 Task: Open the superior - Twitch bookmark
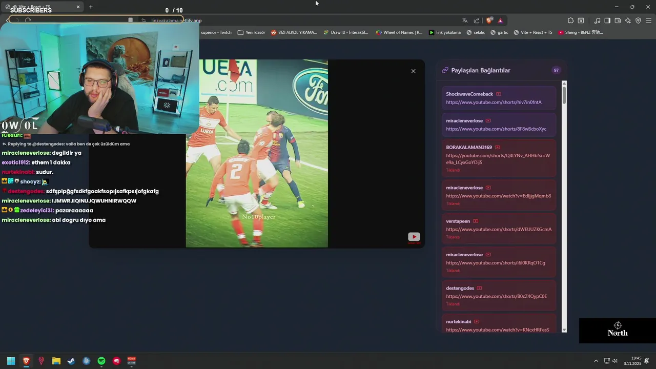tap(216, 32)
